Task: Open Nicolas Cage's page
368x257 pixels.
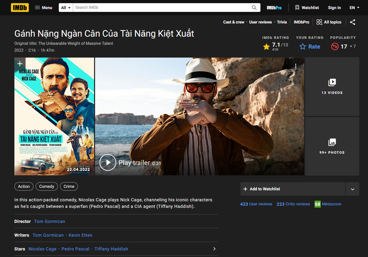Action: pos(42,249)
